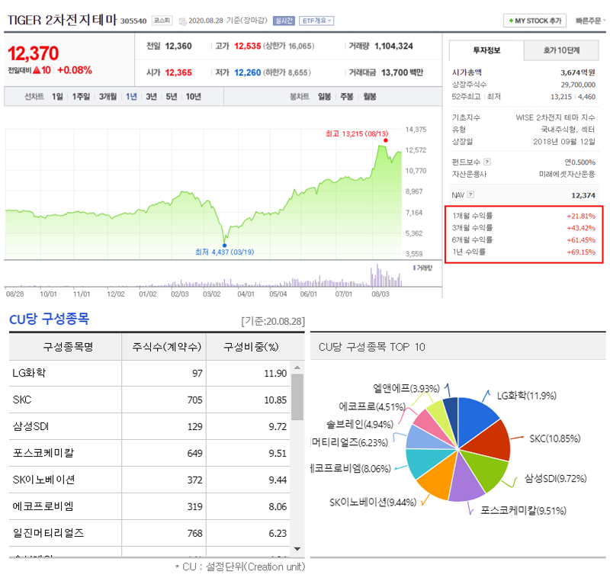Click the 일진머티리얼즈 row name
Viewport: 610px width, 581px height.
(x=48, y=533)
